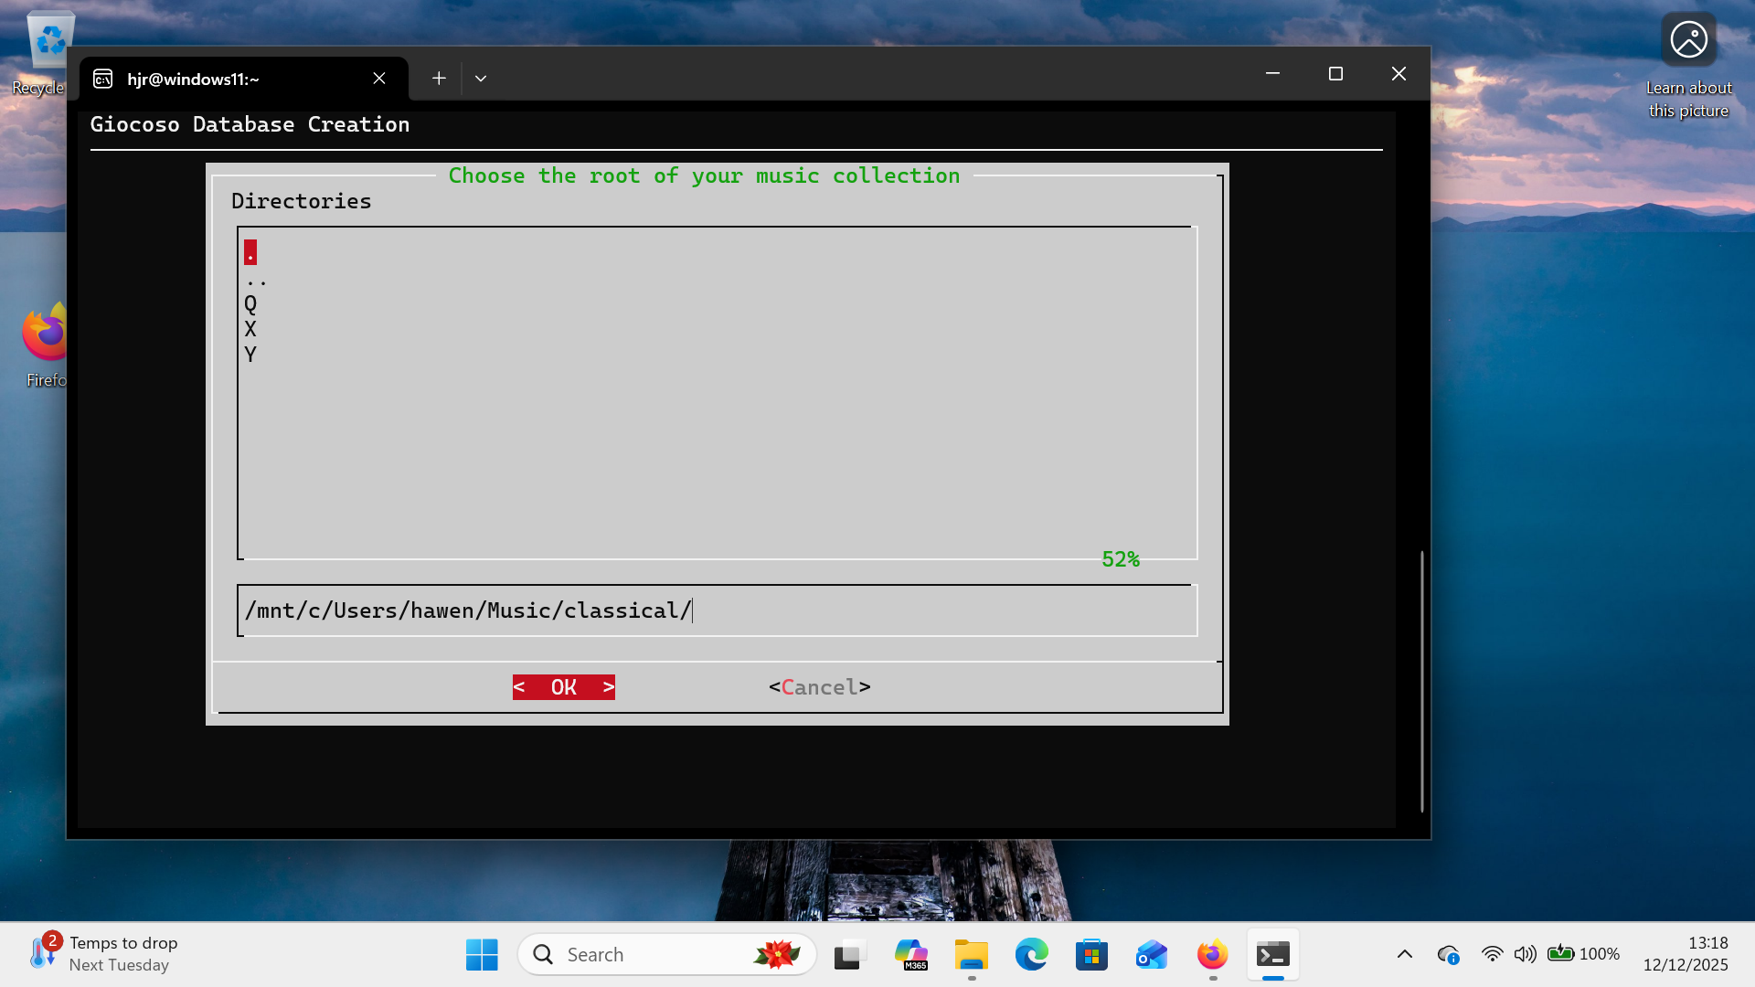Select the Q directory in the list
Viewport: 1755px width, 987px height.
[250, 304]
